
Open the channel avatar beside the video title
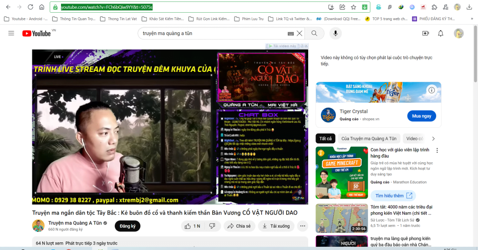[x=38, y=225]
